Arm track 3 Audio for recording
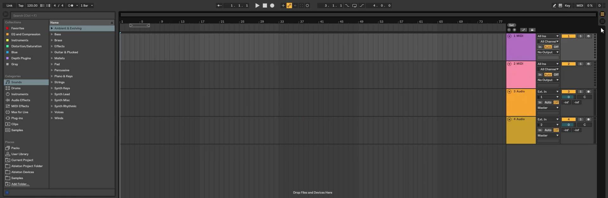 [588, 92]
